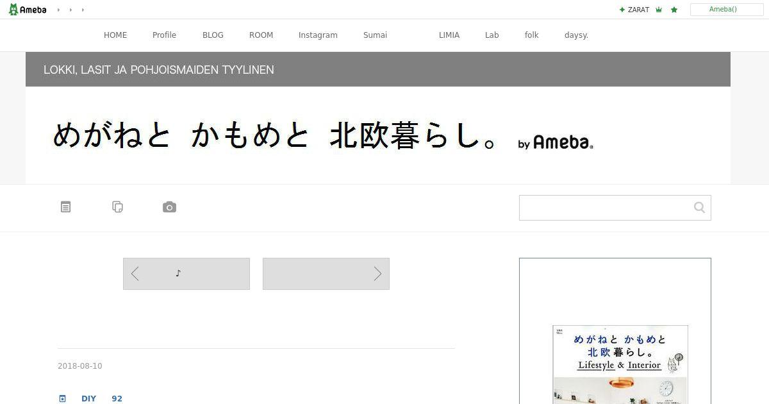
Task: Open the daysy. navigation link
Action: point(576,35)
